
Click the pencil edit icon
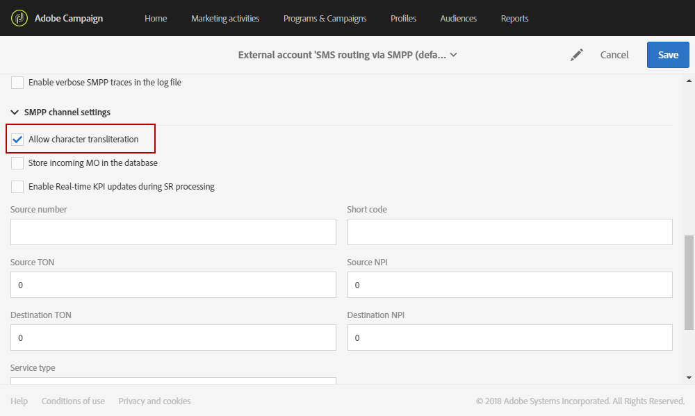pos(577,55)
